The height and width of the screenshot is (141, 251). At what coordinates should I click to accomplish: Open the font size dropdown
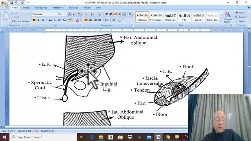point(65,14)
